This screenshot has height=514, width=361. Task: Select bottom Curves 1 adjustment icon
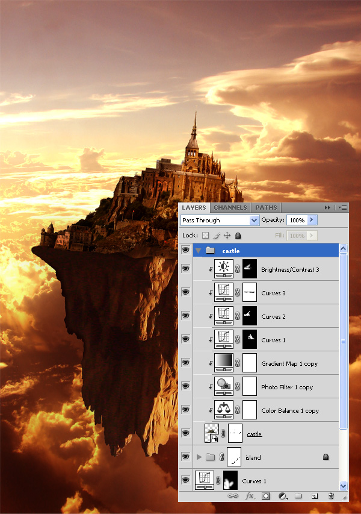[205, 480]
